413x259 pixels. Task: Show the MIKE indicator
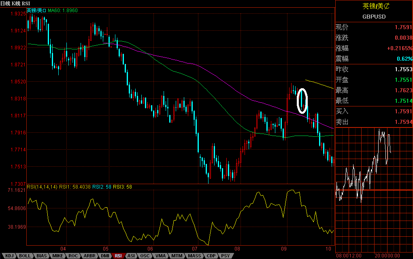(58, 256)
